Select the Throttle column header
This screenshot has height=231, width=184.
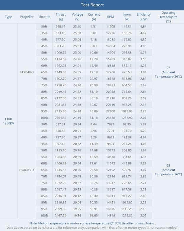coord(44,17)
